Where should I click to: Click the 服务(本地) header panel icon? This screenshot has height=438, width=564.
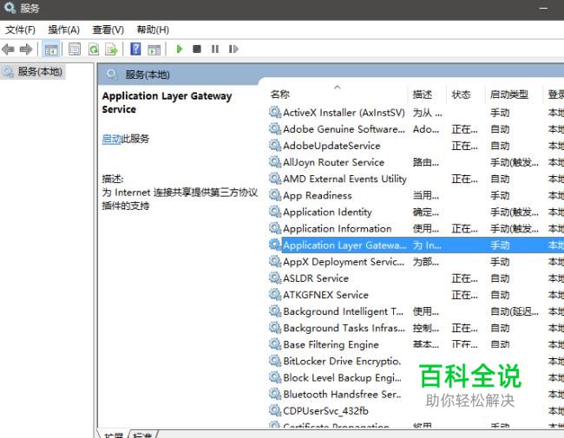[112, 75]
